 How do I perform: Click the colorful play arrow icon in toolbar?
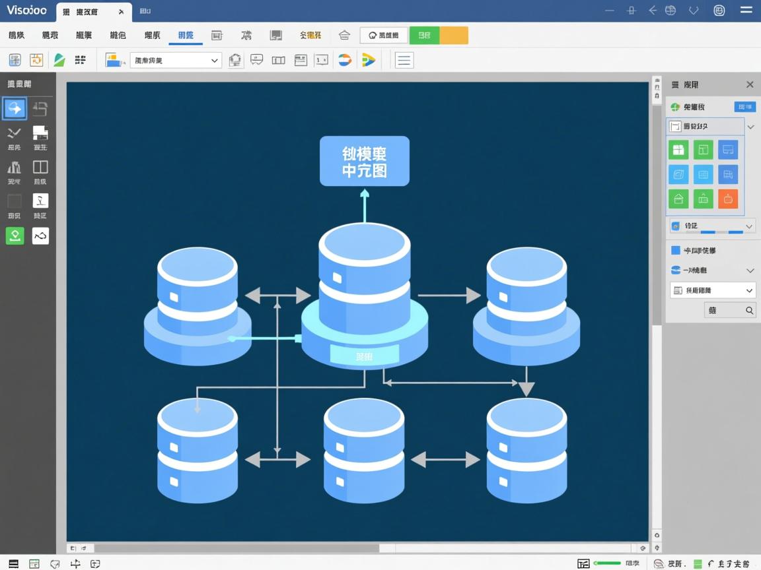pyautogui.click(x=369, y=60)
